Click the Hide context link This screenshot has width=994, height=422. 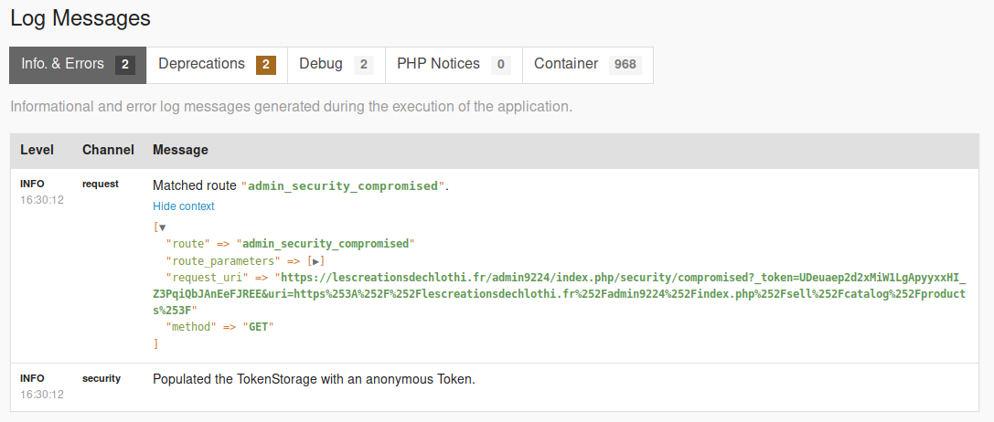[184, 206]
